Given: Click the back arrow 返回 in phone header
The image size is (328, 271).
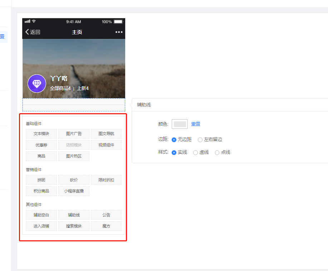Looking at the screenshot, I should click(x=33, y=32).
